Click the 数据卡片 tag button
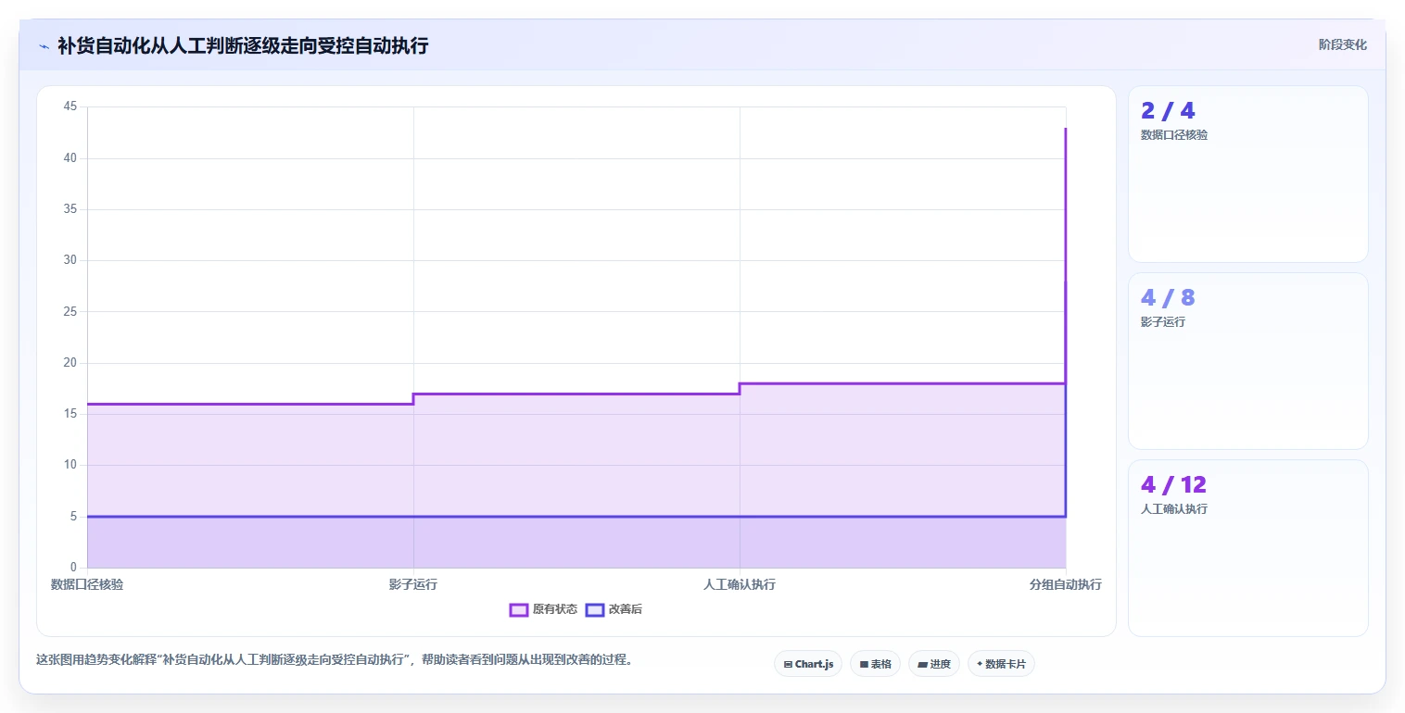This screenshot has width=1405, height=713. 1001,664
